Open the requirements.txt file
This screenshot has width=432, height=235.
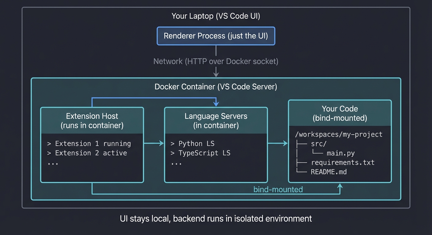pyautogui.click(x=343, y=162)
